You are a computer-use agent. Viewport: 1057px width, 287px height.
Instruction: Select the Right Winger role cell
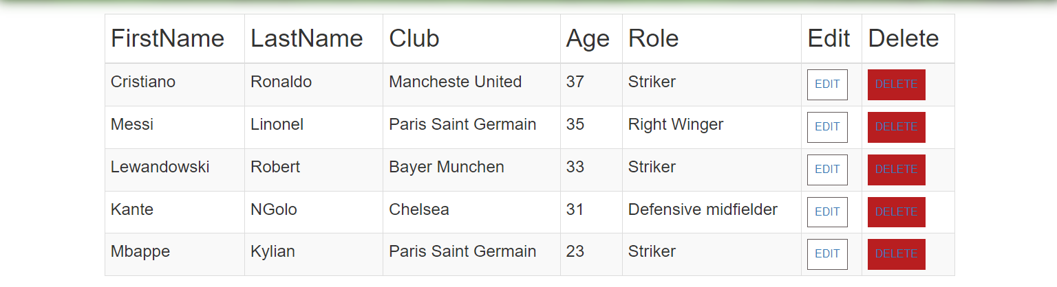676,124
